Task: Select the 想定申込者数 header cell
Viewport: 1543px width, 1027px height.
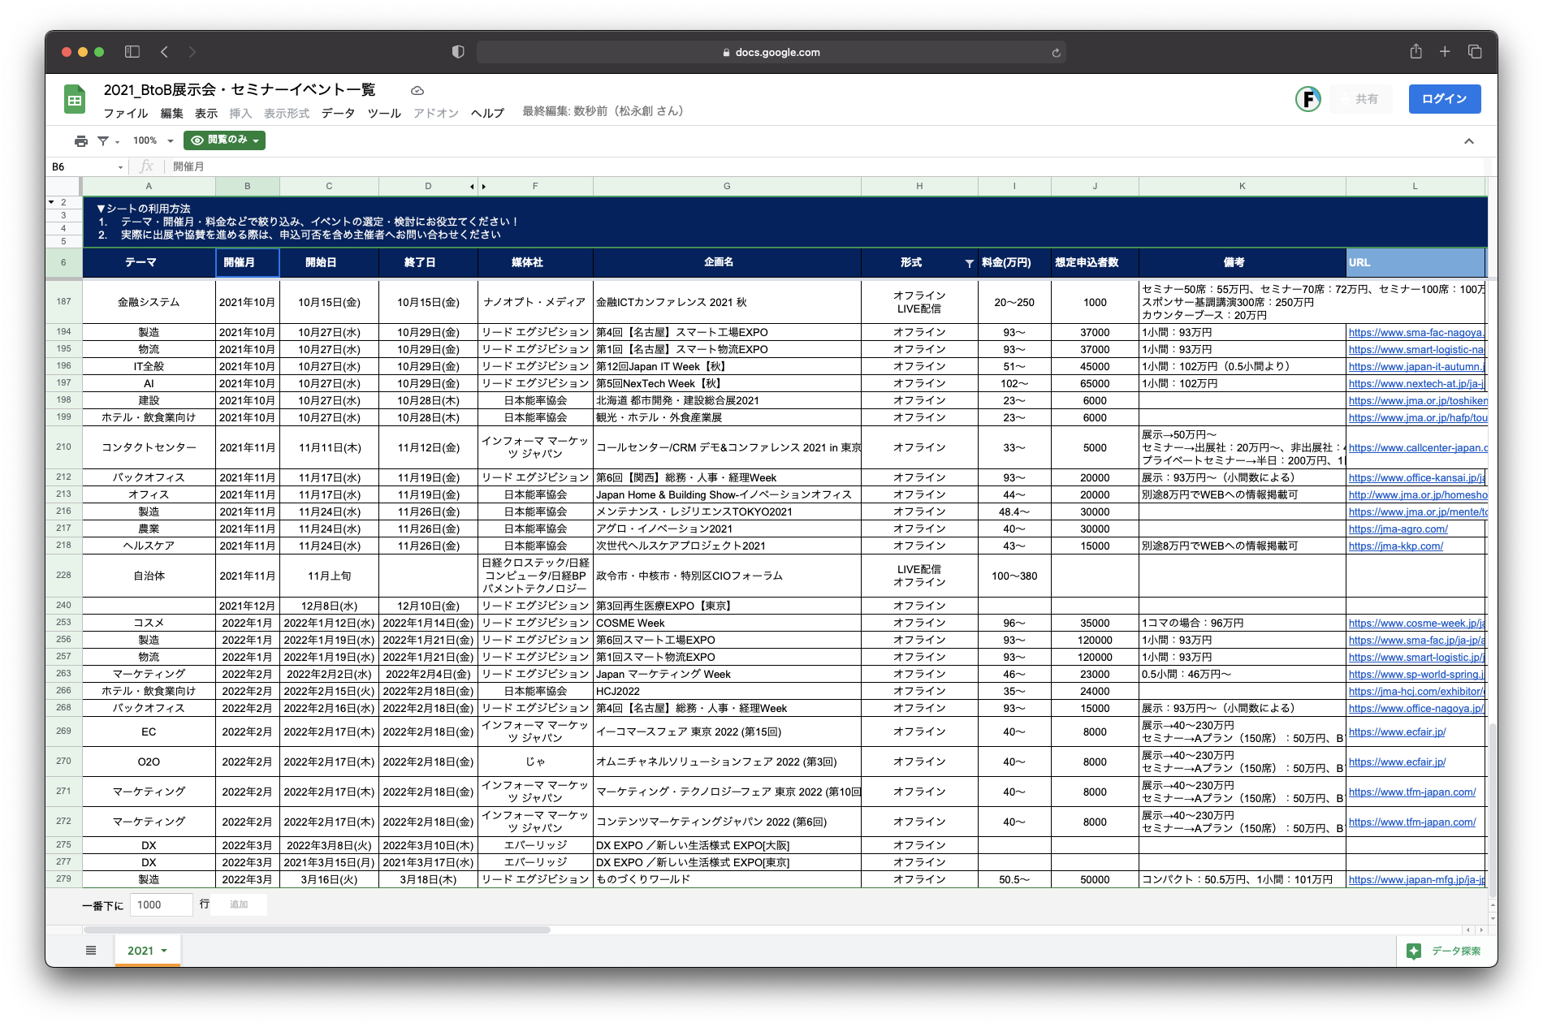Action: click(1095, 262)
